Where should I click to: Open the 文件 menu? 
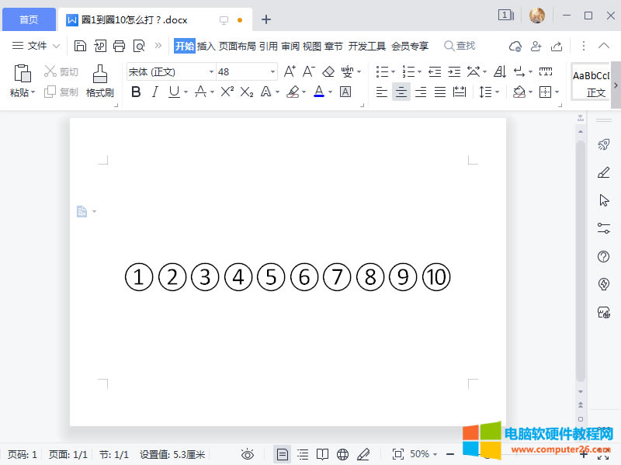click(34, 45)
